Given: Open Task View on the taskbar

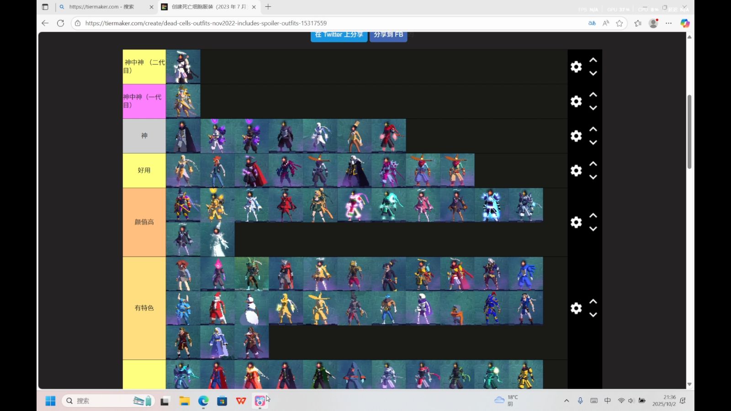Looking at the screenshot, I should coord(165,401).
